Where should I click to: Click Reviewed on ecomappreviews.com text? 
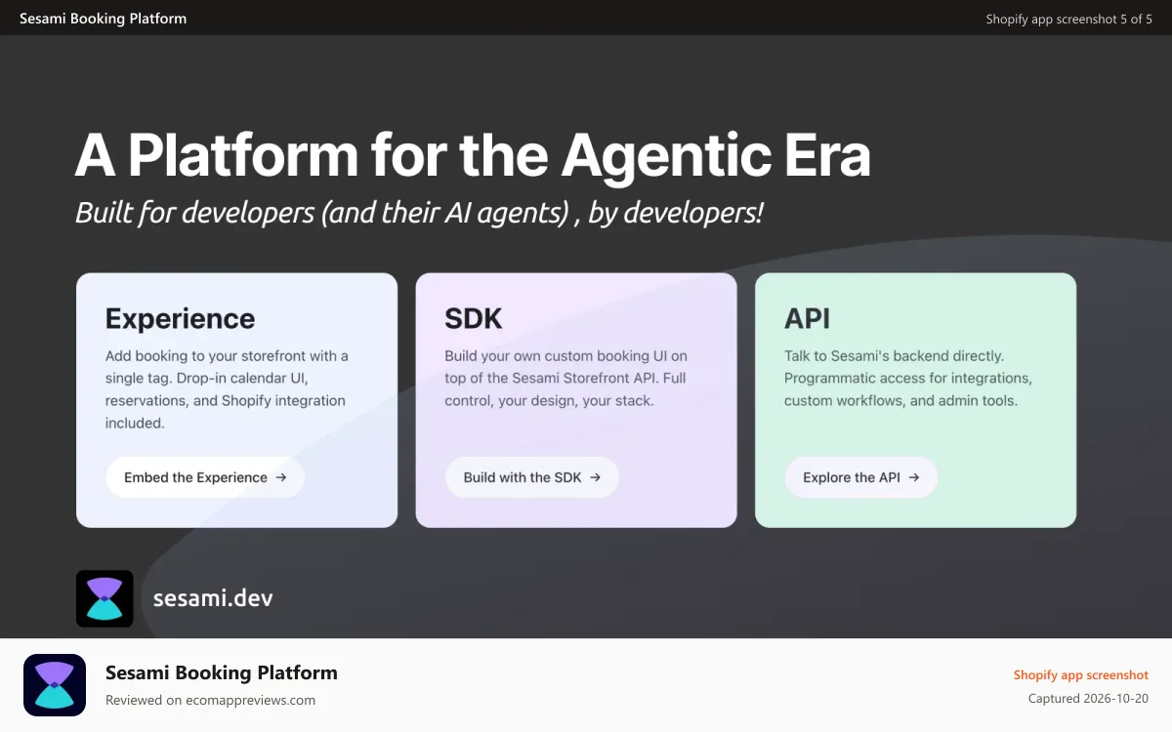[210, 700]
